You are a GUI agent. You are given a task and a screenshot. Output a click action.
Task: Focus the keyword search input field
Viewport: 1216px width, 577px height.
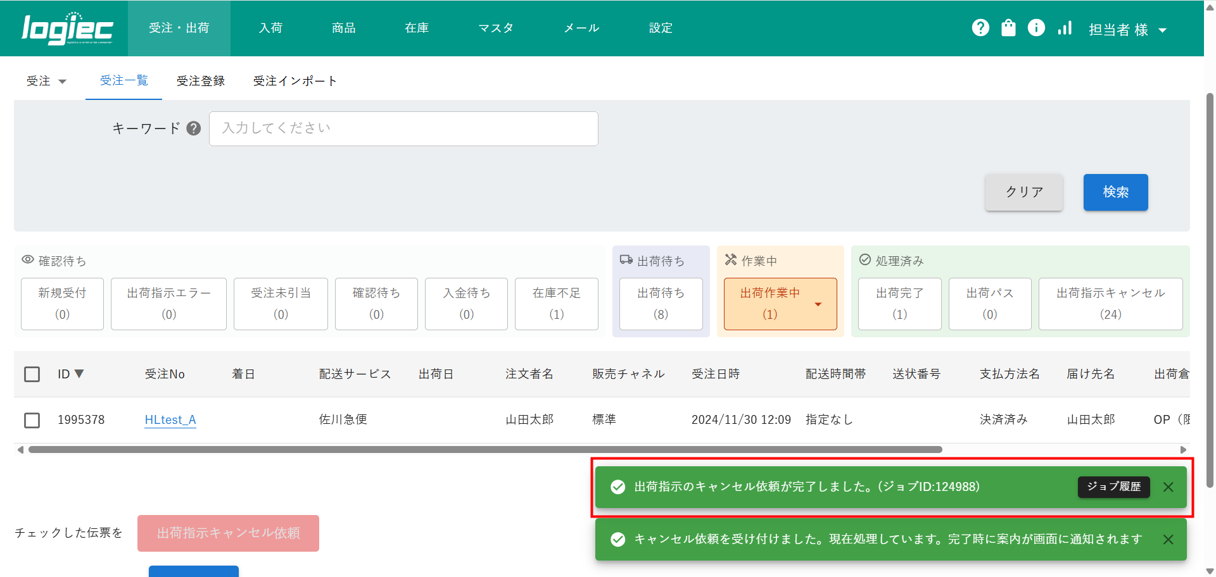403,128
